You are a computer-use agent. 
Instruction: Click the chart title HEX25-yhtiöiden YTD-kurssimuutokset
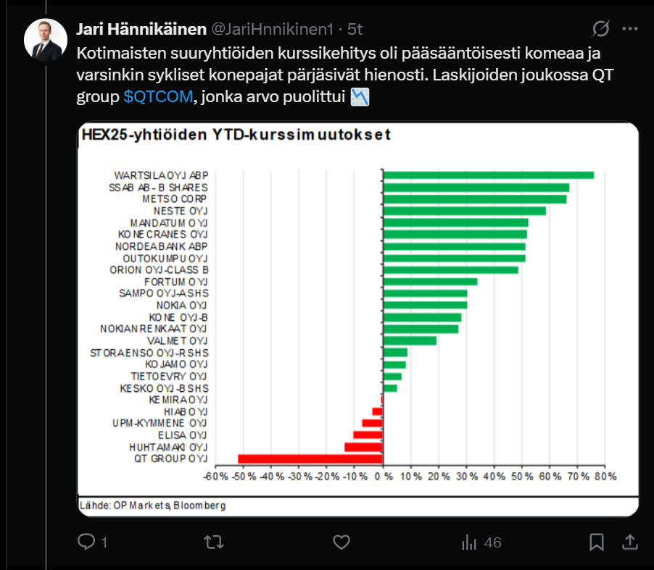pos(236,135)
